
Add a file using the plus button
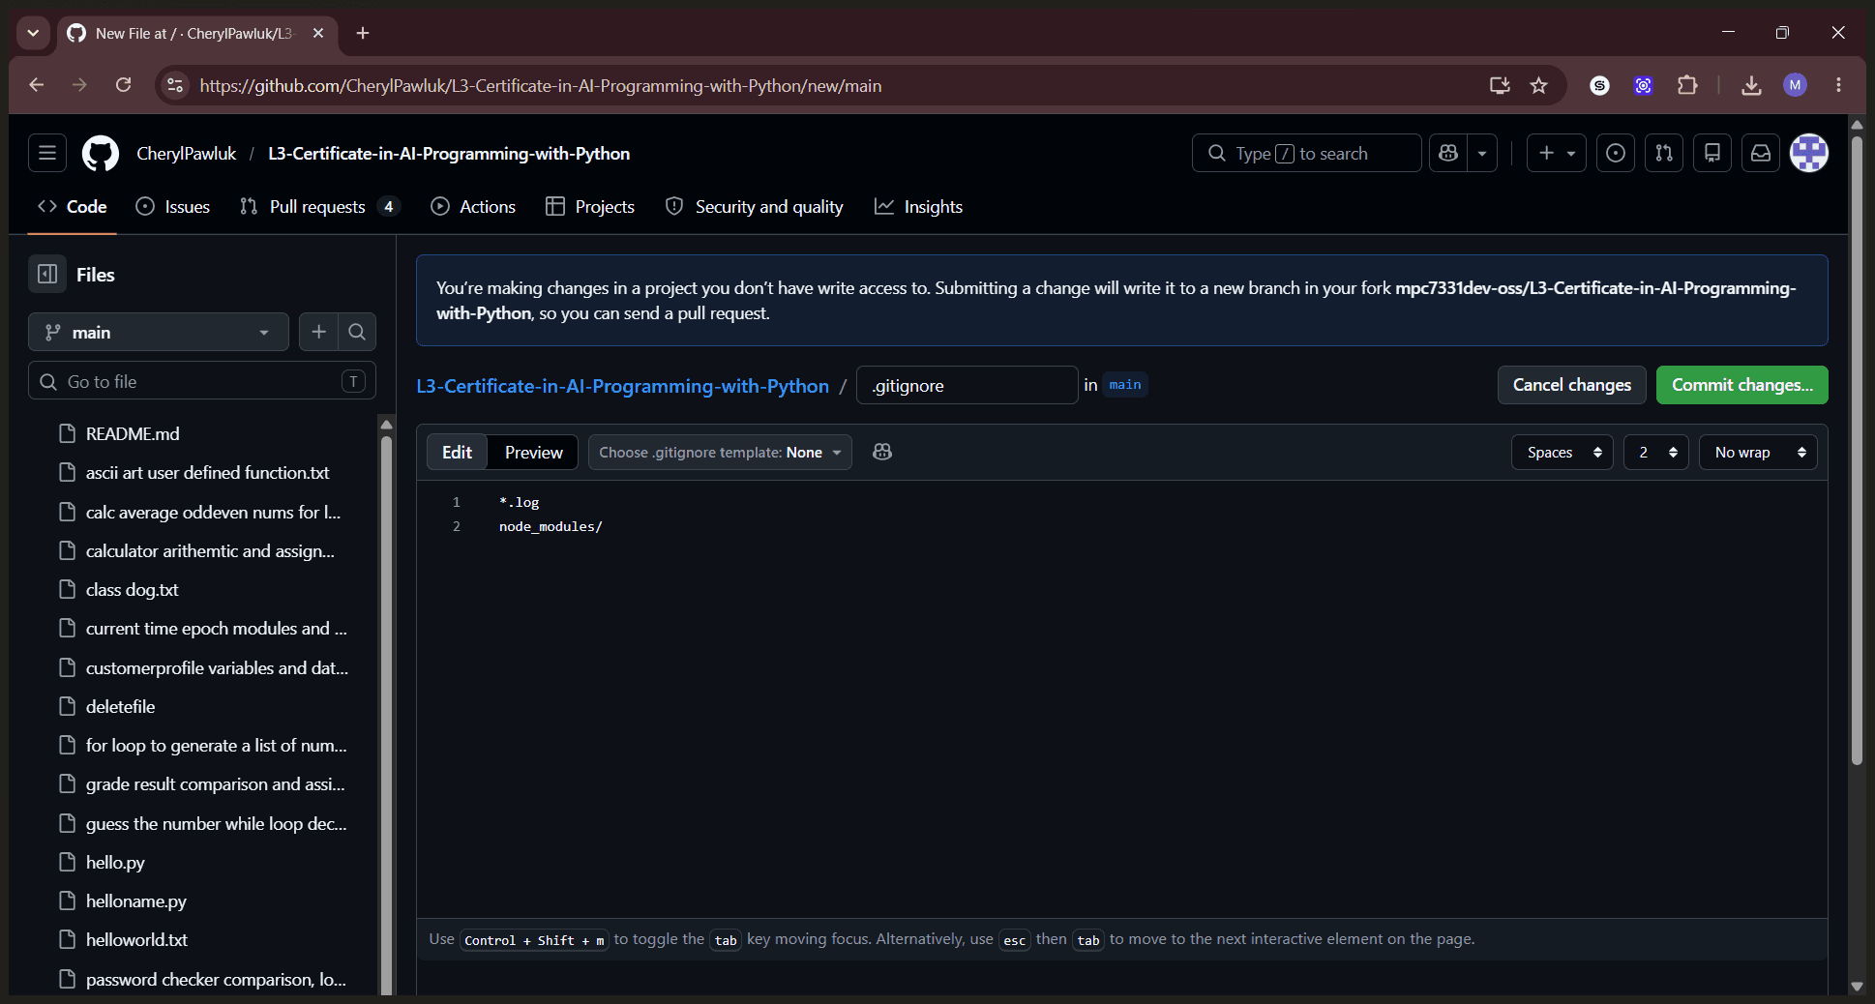318,332
